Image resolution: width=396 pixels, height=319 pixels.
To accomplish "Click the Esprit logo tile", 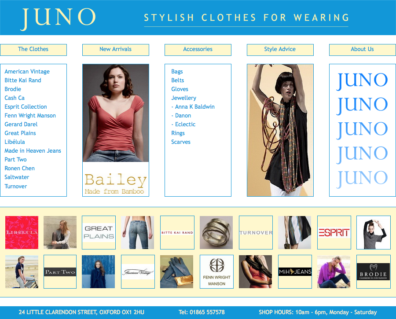I will [334, 232].
